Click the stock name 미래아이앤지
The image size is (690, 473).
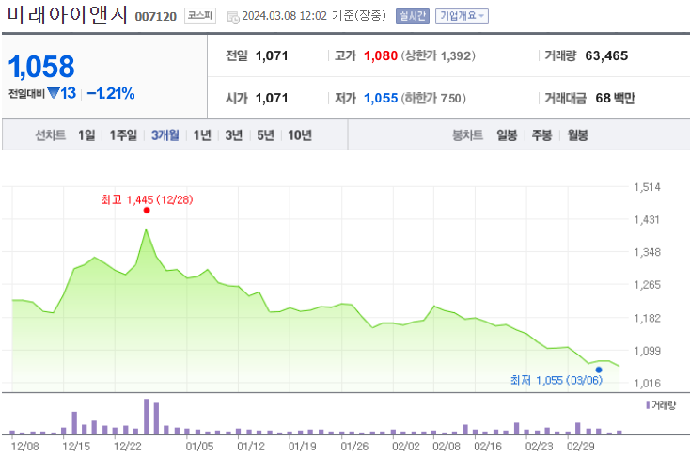[68, 14]
